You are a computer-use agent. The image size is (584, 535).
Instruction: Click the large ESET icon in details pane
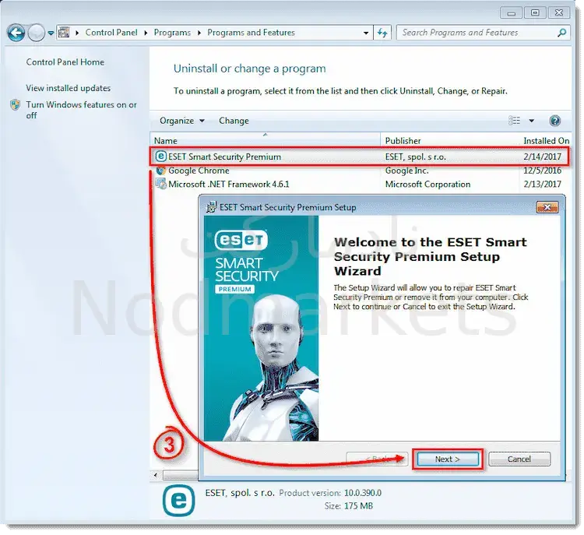tap(179, 501)
